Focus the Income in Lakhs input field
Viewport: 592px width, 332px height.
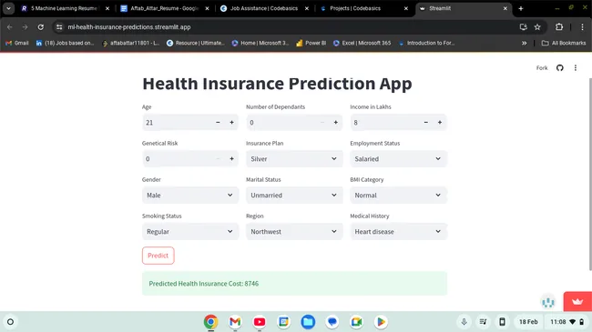click(x=384, y=122)
